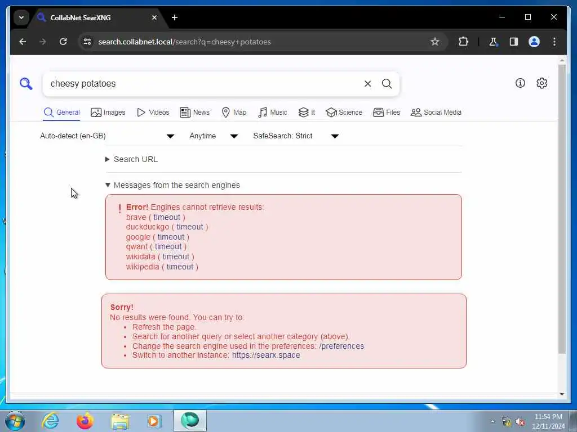The height and width of the screenshot is (432, 577).
Task: Open Chrome three-dot menu
Action: pos(554,42)
